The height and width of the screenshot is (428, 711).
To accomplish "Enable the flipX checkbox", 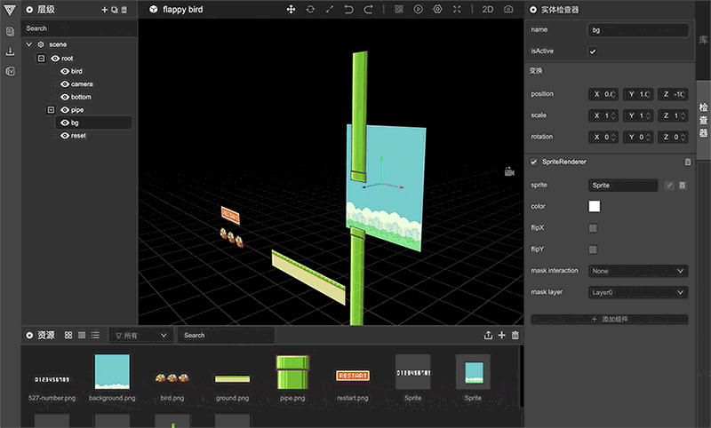I will pos(593,228).
